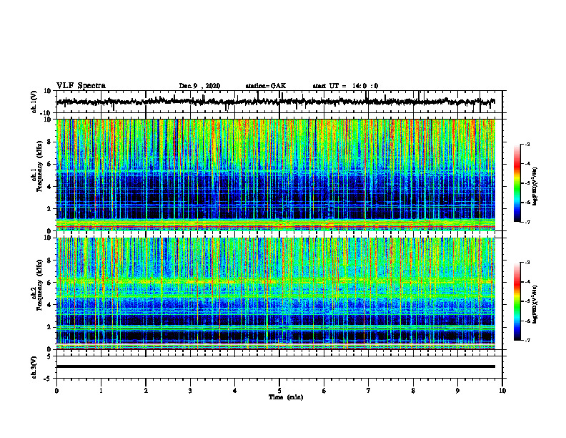Click the time axis tick label "3"

click(x=190, y=391)
